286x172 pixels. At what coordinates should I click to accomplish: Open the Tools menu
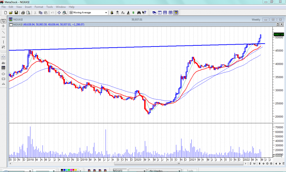tap(49, 7)
